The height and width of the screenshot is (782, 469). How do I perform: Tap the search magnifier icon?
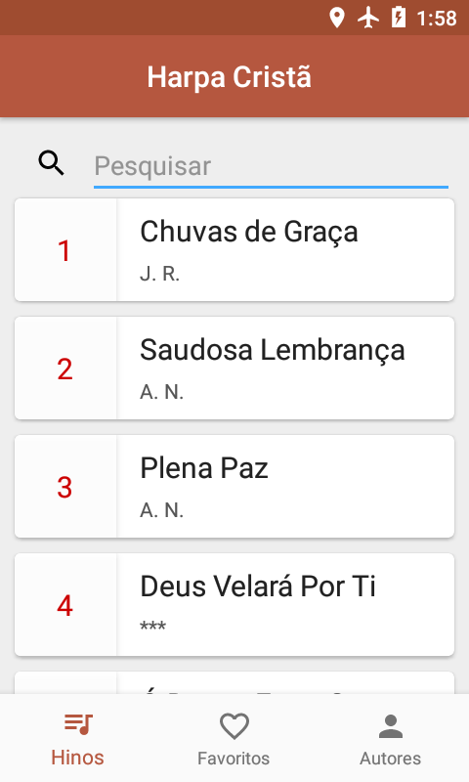pos(52,163)
